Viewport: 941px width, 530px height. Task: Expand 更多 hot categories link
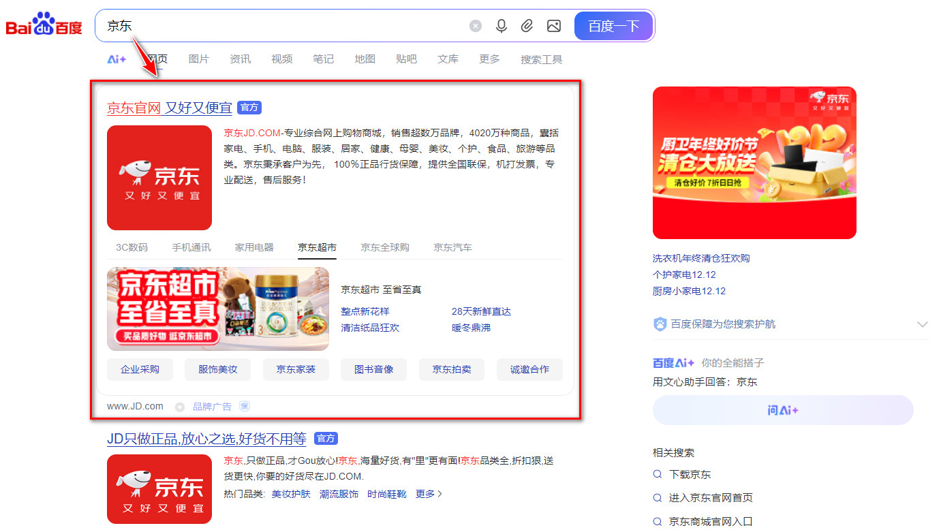(429, 494)
